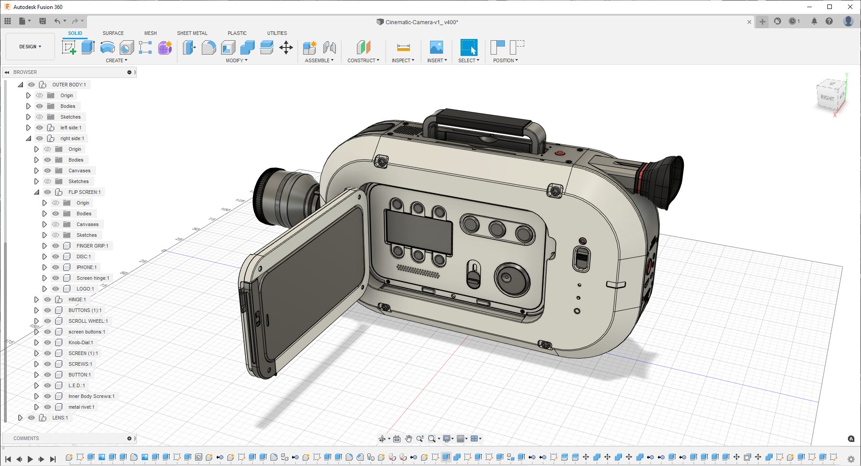The image size is (861, 466).
Task: Open the Measure tool under Inspect
Action: click(x=403, y=47)
